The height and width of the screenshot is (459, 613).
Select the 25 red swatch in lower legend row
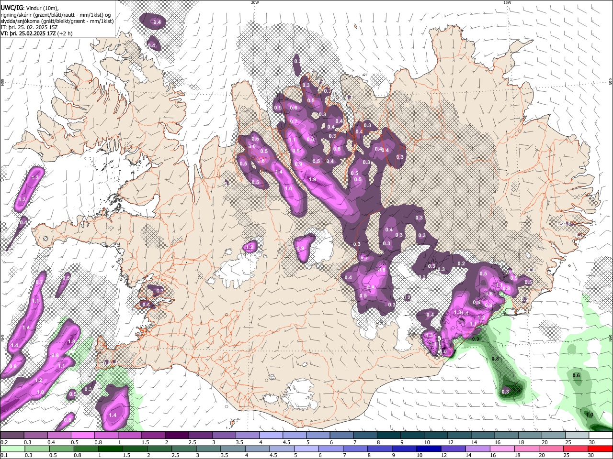click(x=577, y=448)
